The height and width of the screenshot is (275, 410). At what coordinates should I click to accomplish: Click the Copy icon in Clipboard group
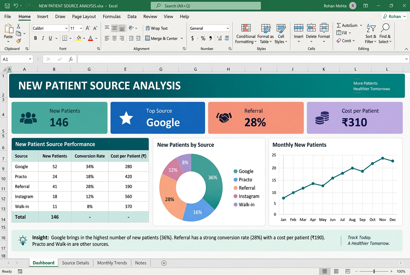coord(18,33)
